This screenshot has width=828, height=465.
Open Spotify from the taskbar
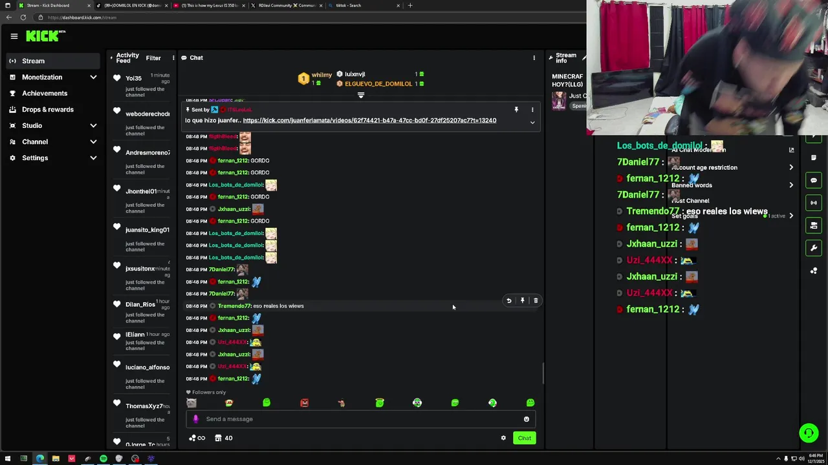(103, 459)
